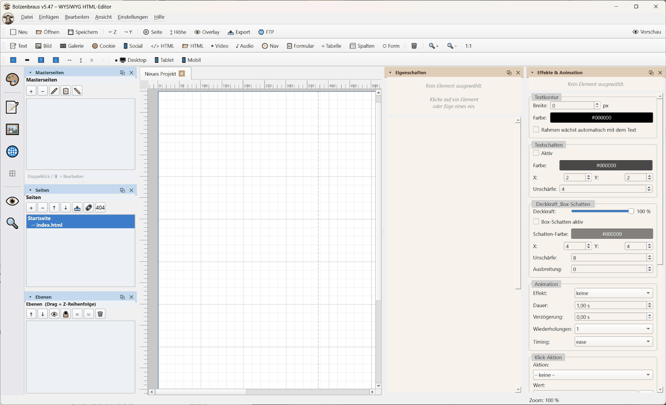Click the chain link icon in Seiten
666x405 pixels.
(x=88, y=208)
